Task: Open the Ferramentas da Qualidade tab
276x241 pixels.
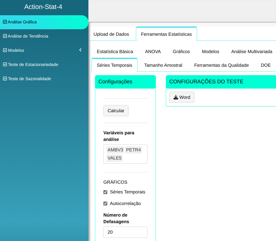Action: pos(221,65)
